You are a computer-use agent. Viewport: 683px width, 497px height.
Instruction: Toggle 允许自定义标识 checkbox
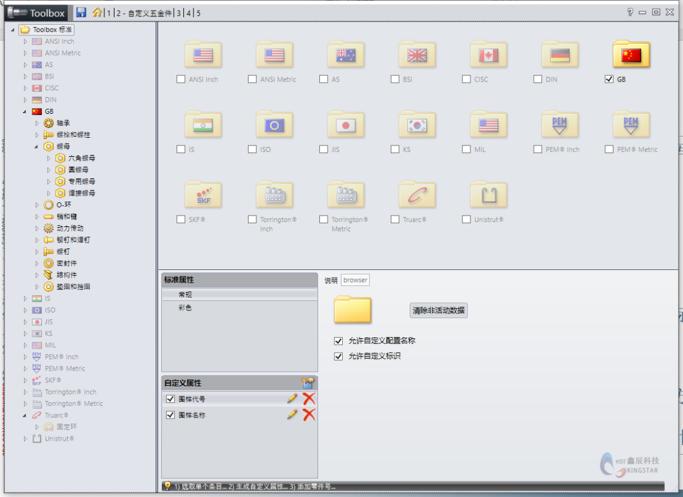(338, 356)
